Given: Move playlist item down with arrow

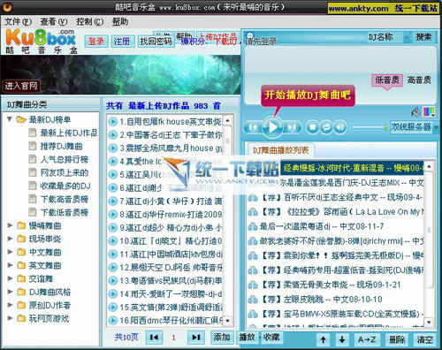Looking at the screenshot, I should coord(342,339).
